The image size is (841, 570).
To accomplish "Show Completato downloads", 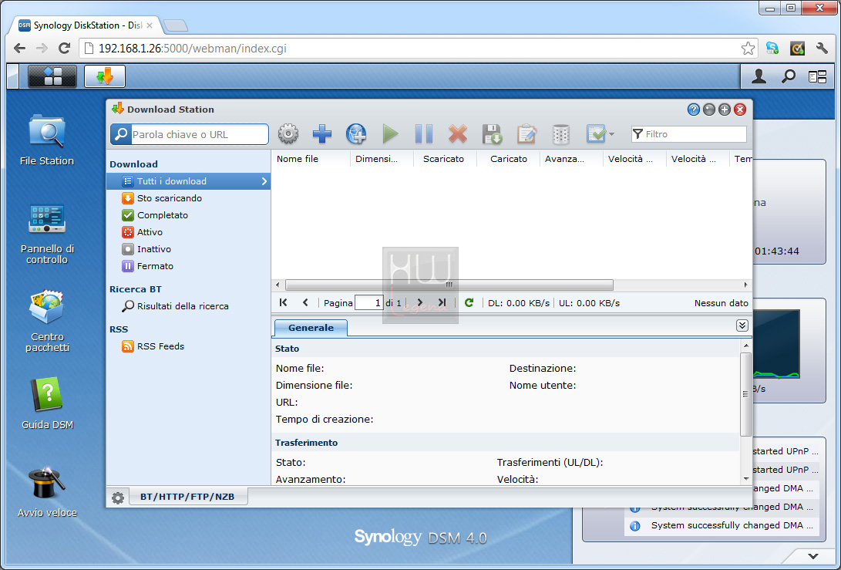I will tap(163, 215).
